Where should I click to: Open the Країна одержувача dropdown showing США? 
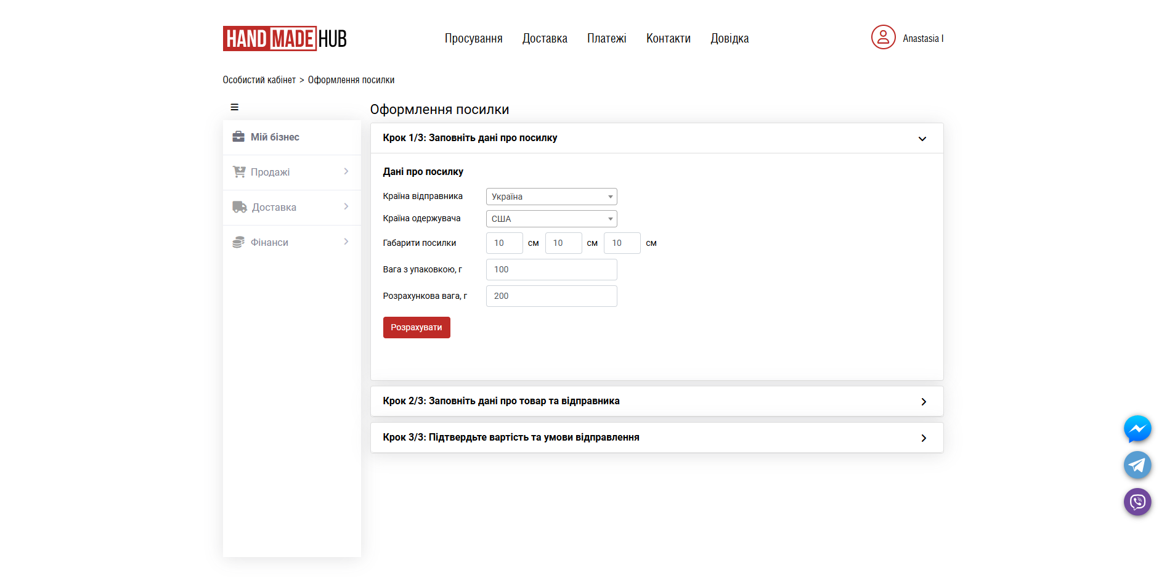point(550,218)
